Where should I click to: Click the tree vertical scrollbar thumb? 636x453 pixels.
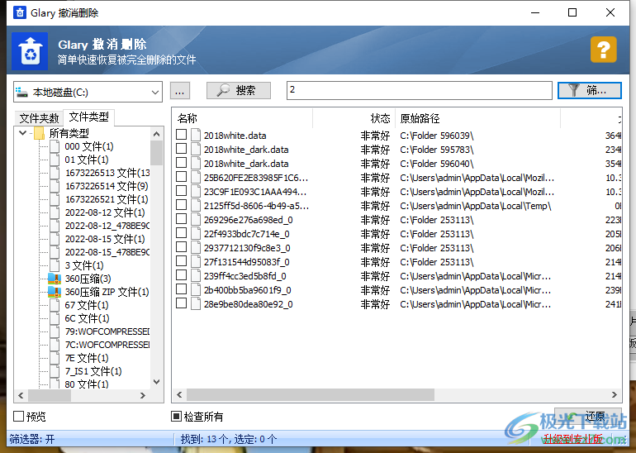click(157, 153)
